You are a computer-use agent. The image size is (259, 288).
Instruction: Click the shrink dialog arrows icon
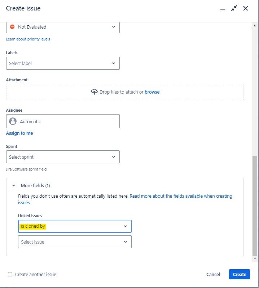(234, 8)
